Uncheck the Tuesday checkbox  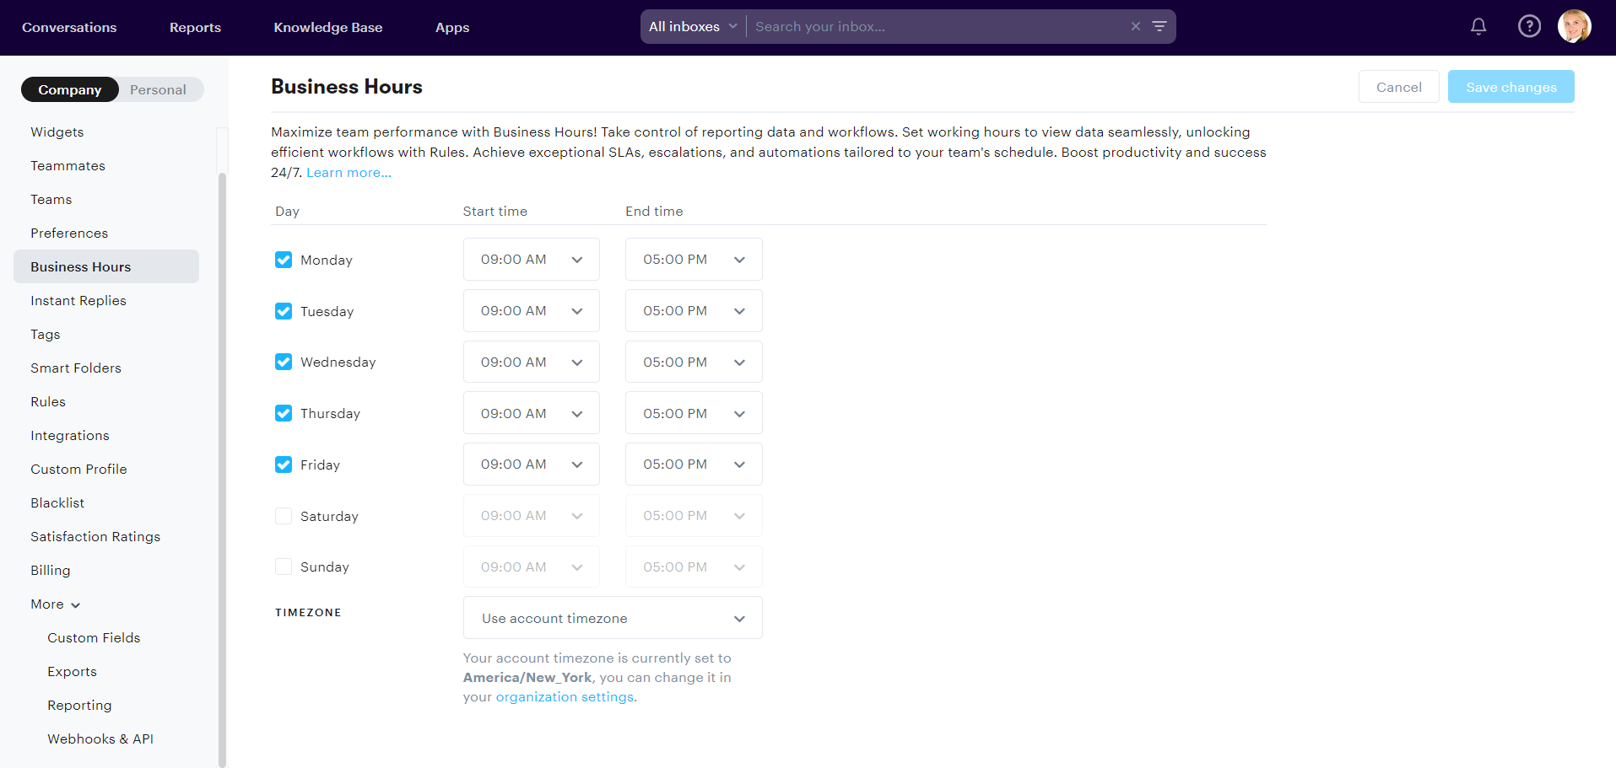(x=284, y=311)
